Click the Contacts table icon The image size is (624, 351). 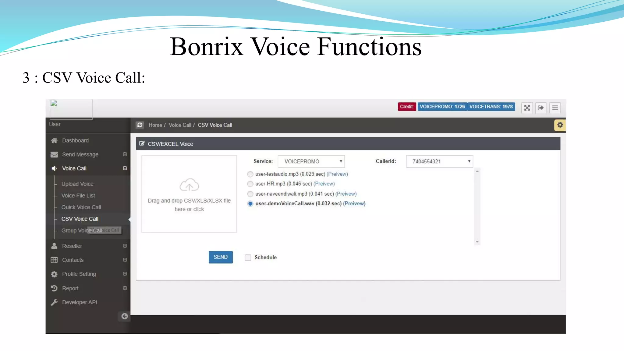coord(54,260)
